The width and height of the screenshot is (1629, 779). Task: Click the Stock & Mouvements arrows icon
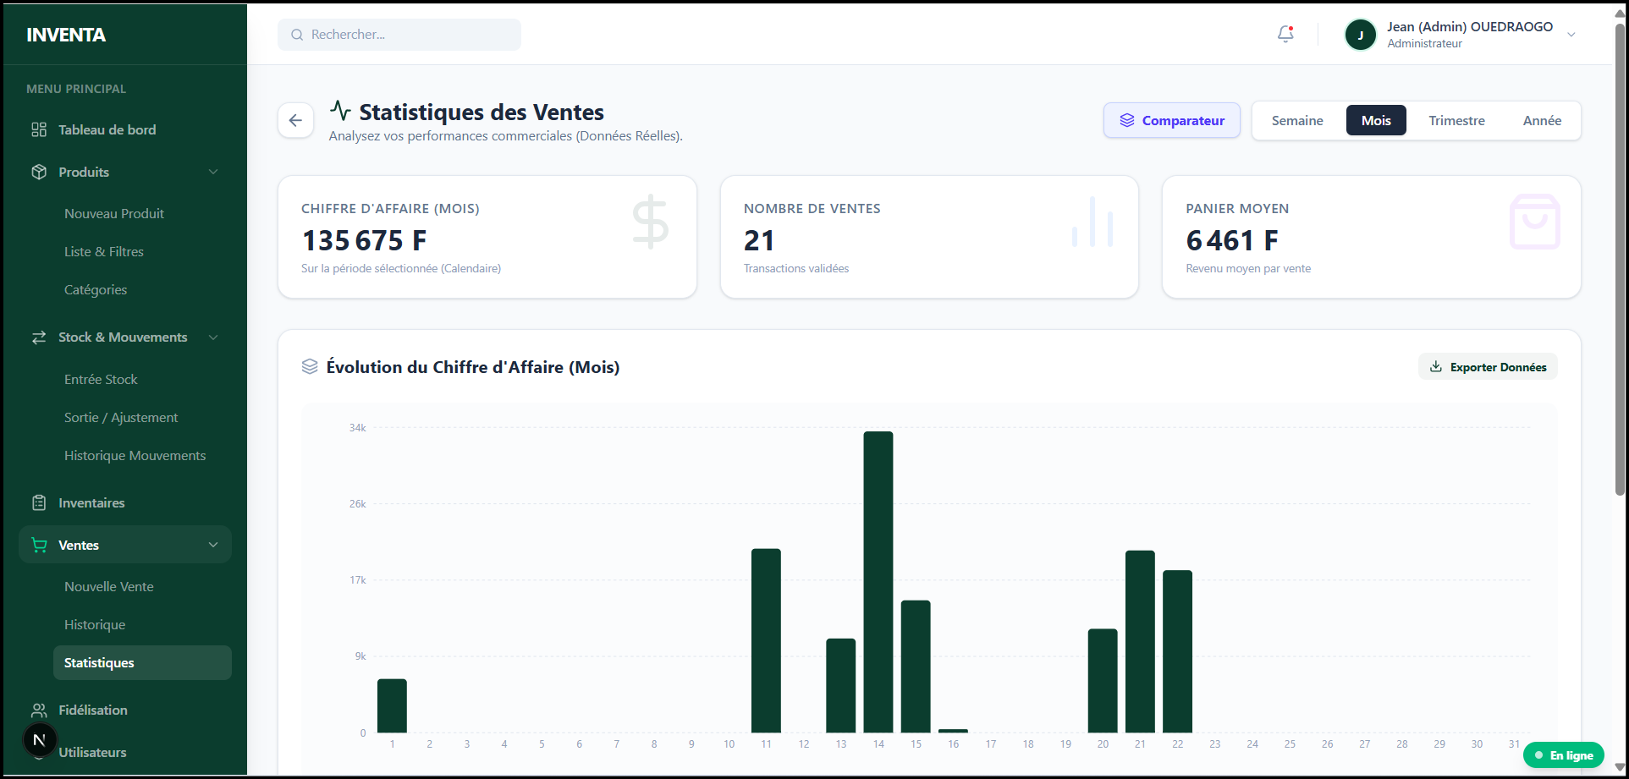(39, 337)
